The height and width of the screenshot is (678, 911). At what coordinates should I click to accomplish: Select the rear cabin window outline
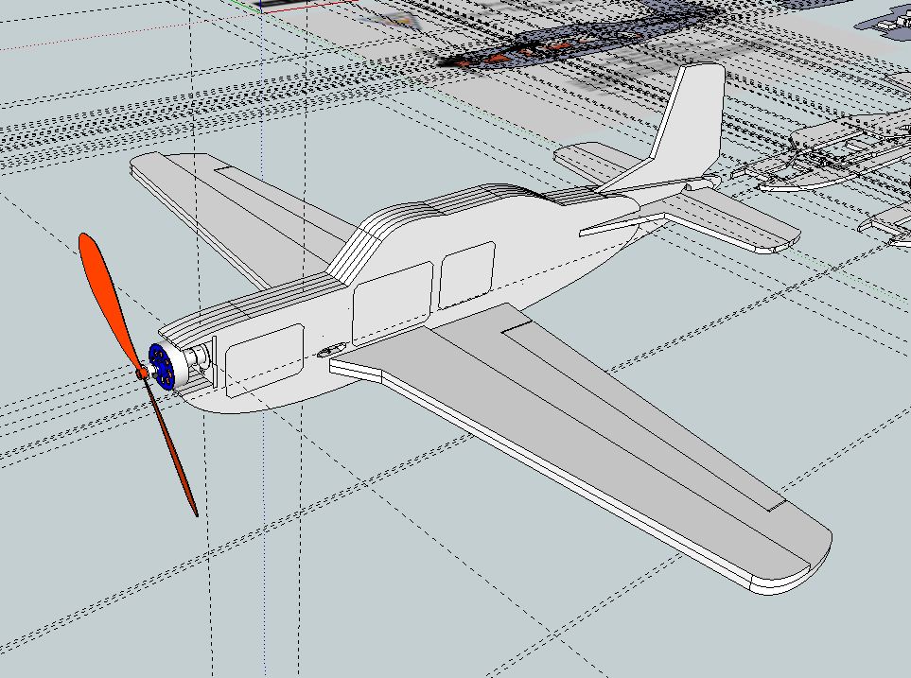pos(466,275)
